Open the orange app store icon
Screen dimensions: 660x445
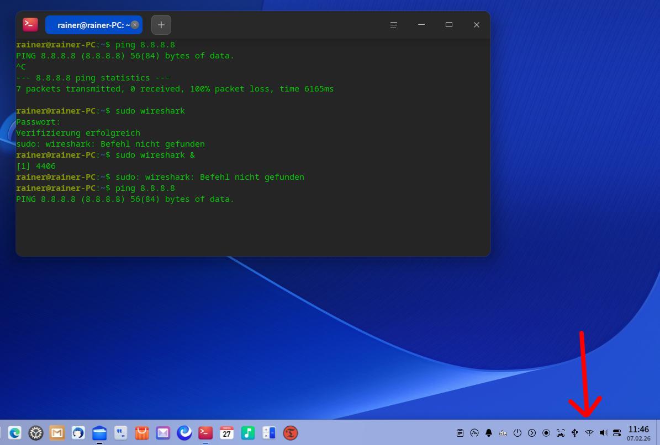[x=142, y=433]
